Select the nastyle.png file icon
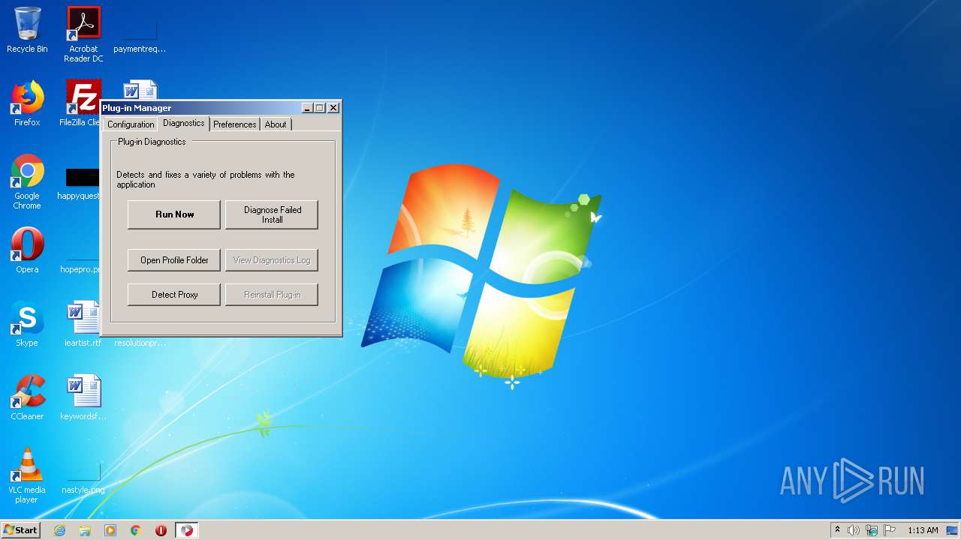Image resolution: width=961 pixels, height=540 pixels. tap(83, 478)
